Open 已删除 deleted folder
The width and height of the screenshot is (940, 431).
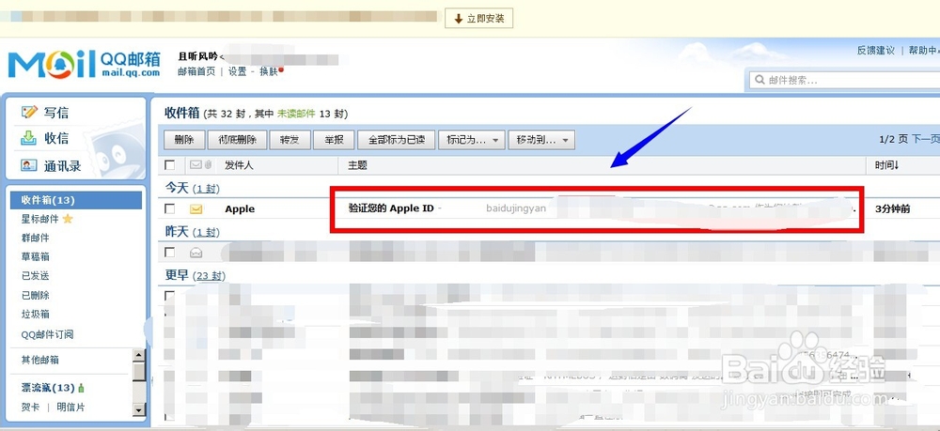pyautogui.click(x=36, y=295)
